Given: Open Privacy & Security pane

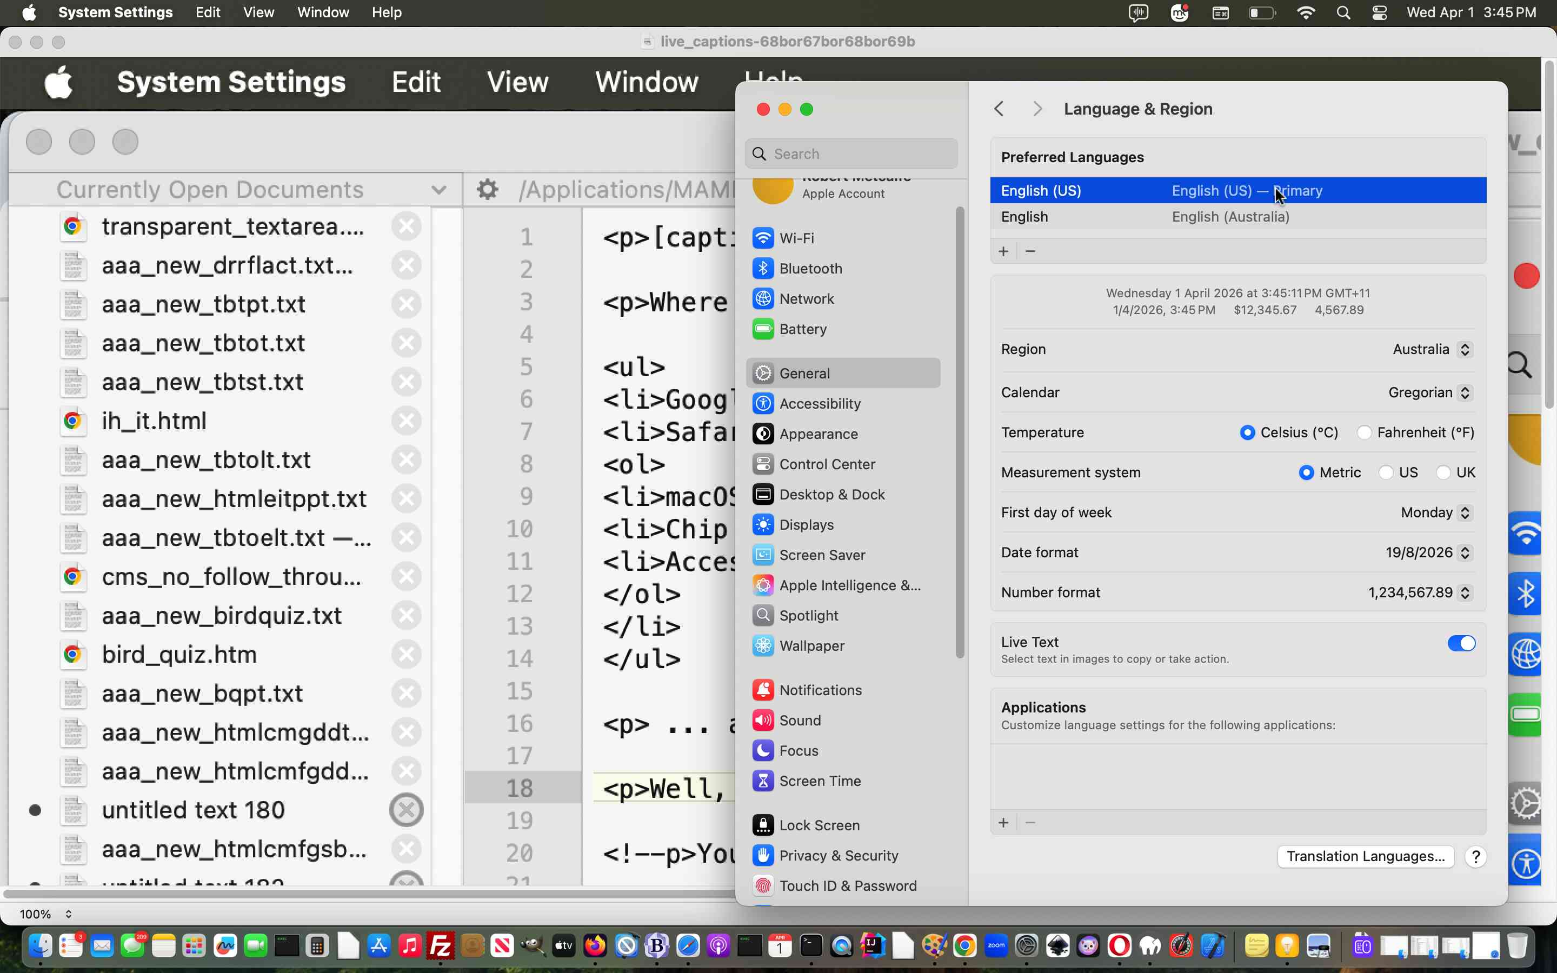Looking at the screenshot, I should coord(837,855).
